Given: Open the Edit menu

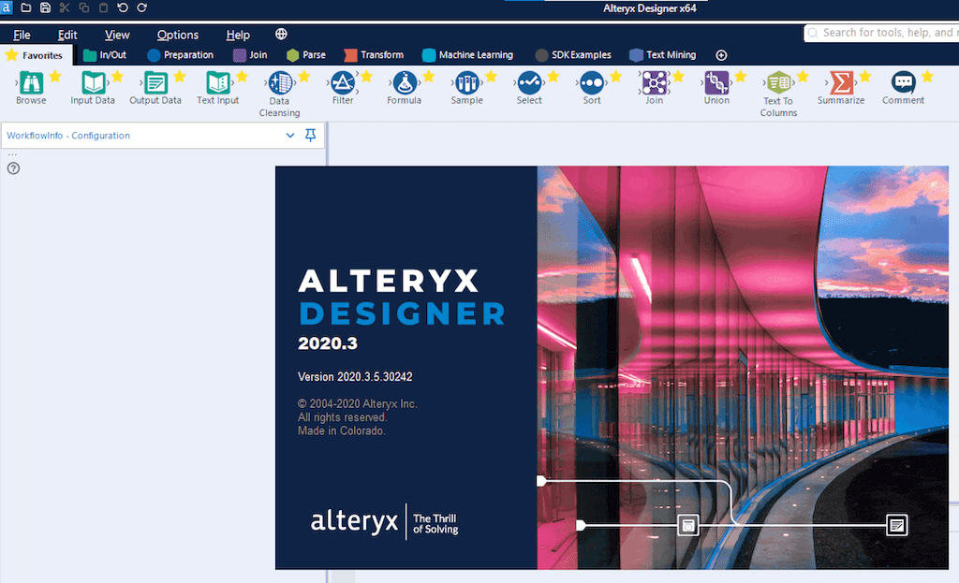Looking at the screenshot, I should [x=67, y=35].
